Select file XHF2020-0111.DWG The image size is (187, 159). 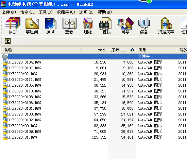25,79
